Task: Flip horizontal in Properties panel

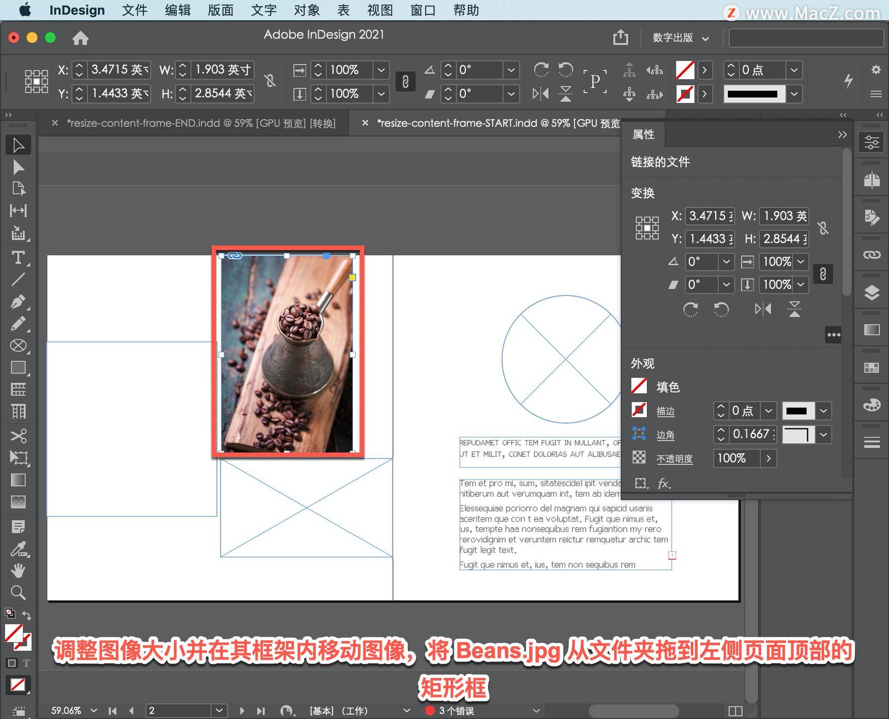Action: pyautogui.click(x=763, y=309)
